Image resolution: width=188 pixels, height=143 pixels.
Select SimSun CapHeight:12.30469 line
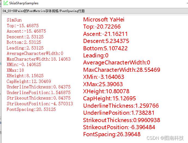29,81
